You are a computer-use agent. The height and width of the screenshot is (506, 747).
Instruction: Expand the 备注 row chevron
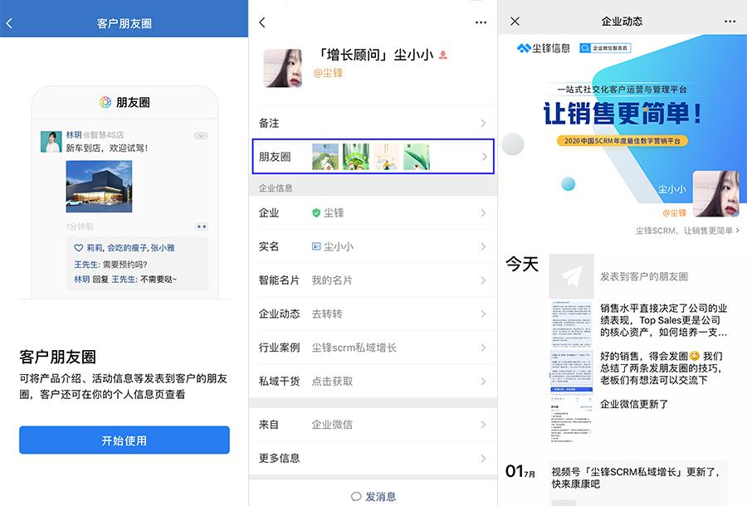click(x=484, y=124)
